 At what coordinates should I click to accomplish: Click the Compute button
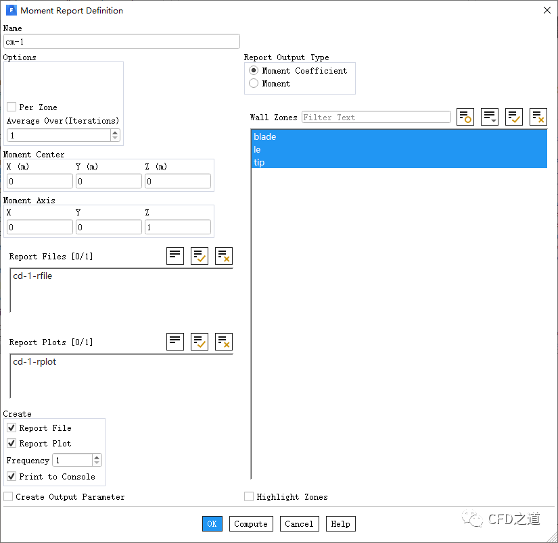click(251, 524)
